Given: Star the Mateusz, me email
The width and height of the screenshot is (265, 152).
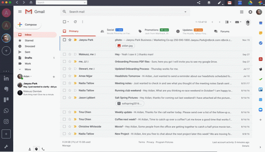Looking at the screenshot, I should [70, 54].
